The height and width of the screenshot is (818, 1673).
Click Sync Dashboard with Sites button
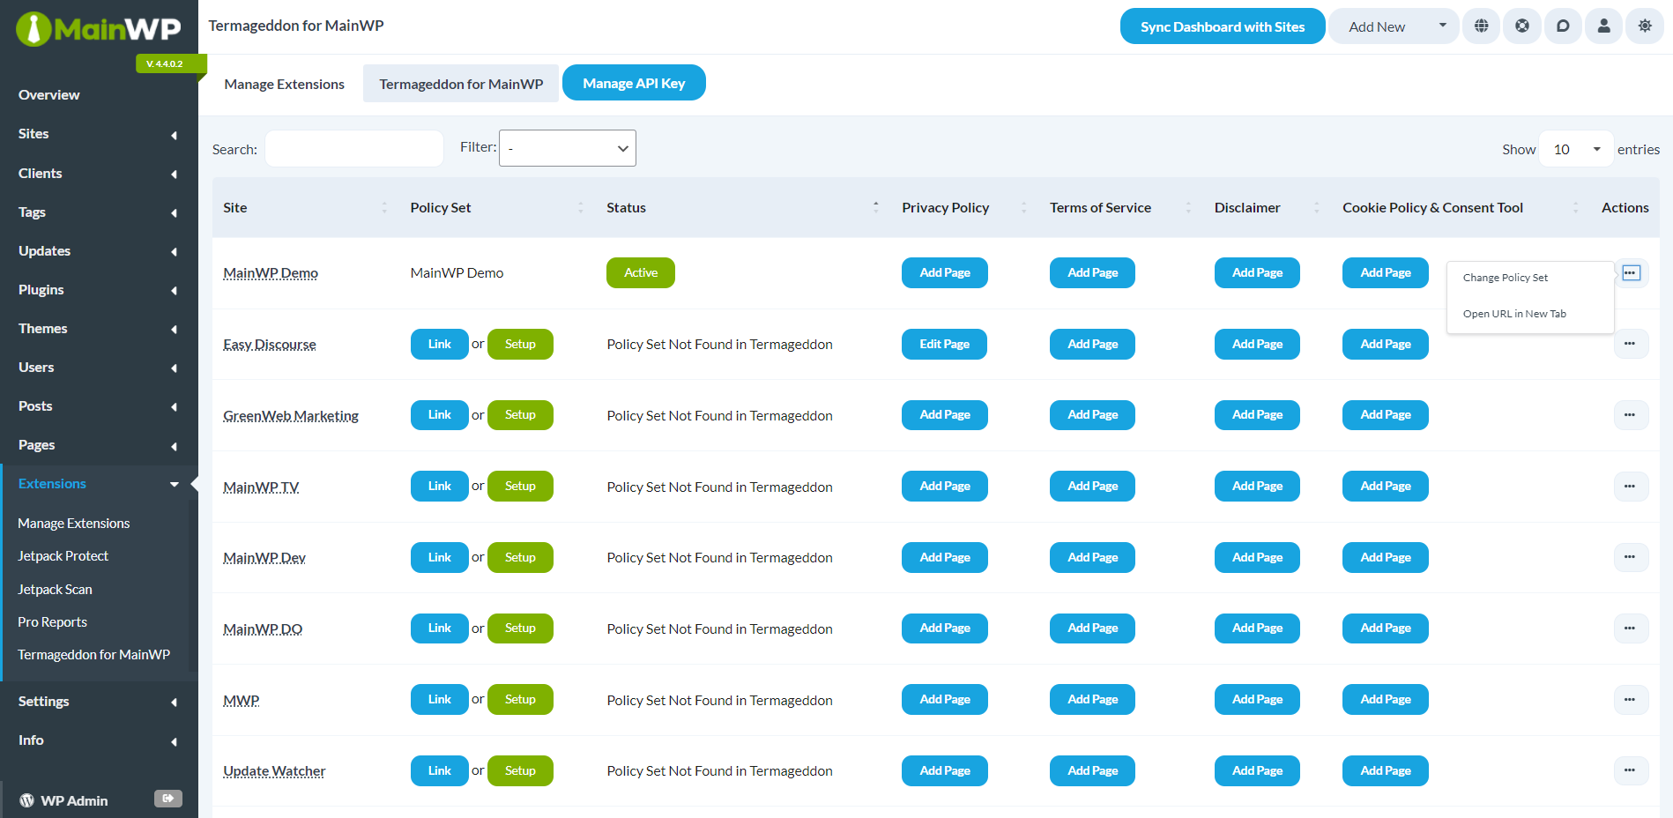point(1223,26)
